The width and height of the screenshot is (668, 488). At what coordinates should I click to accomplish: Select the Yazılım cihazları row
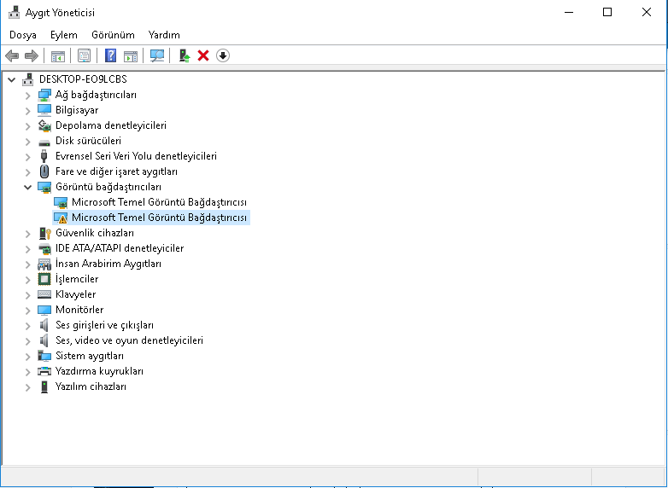(91, 386)
